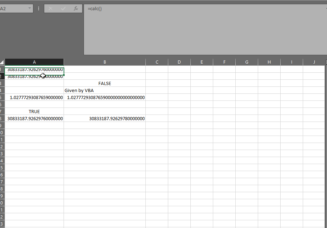Select row header of the FALSE row
Viewport: 327px width, 228px height.
2,83
